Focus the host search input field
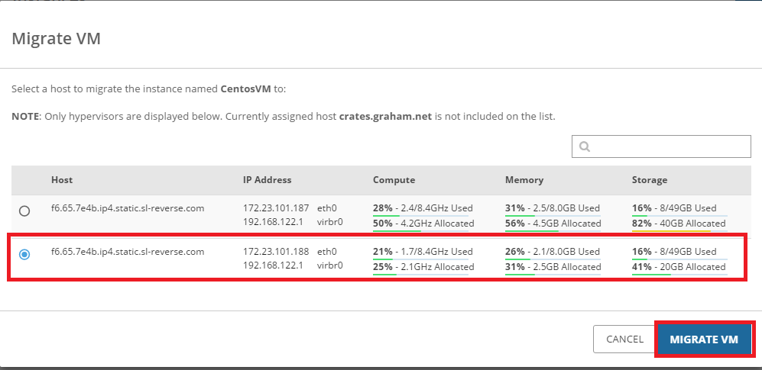This screenshot has height=370, width=762. [669, 146]
